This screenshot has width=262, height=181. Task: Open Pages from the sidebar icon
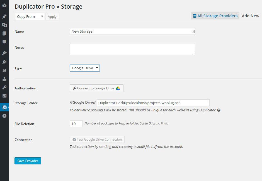tap(4, 33)
